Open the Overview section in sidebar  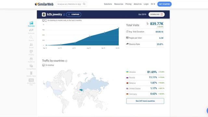coord(31,24)
